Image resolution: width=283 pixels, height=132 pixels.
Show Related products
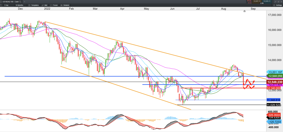pyautogui.click(x=65, y=5)
